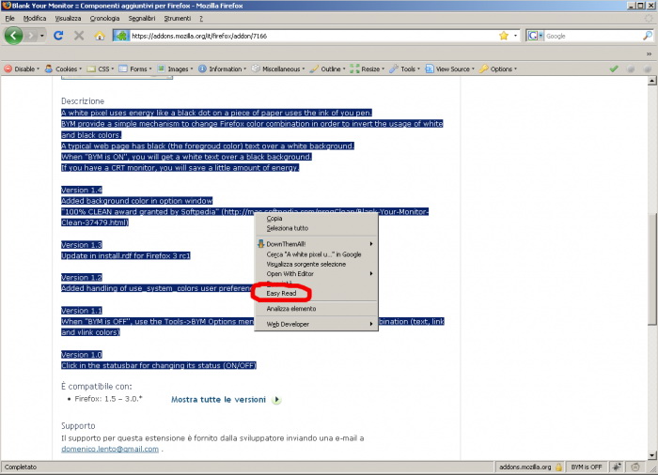
Task: Open the Google search engine selector
Action: [x=535, y=36]
